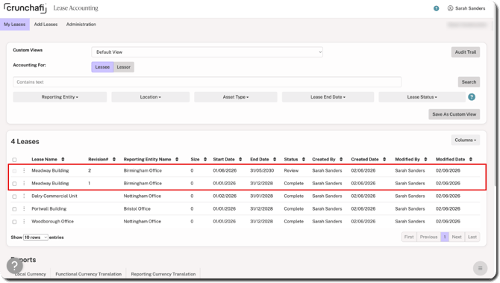Switch to My Leases tab
This screenshot has height=283, width=500.
tap(15, 24)
